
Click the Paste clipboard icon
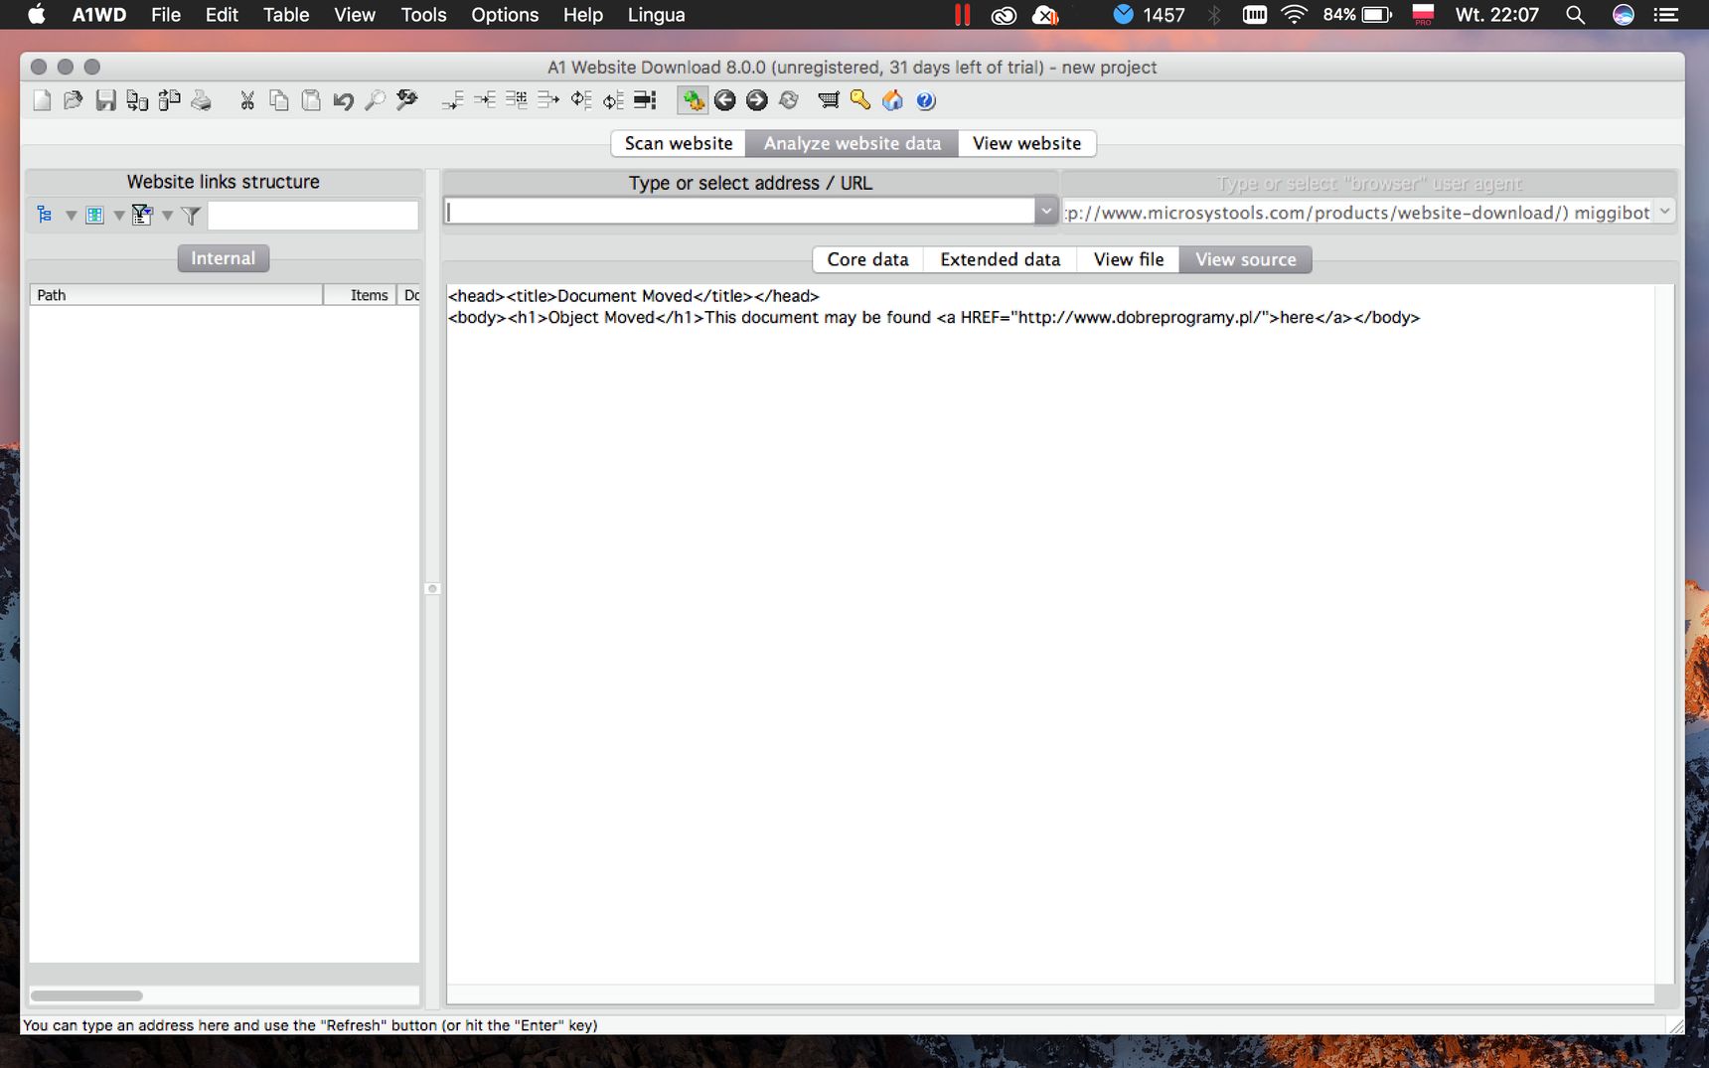(311, 100)
